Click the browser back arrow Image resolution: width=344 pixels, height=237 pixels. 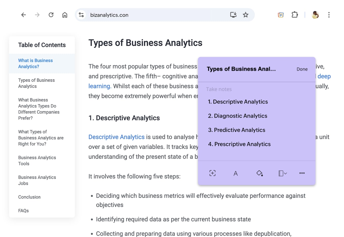23,15
